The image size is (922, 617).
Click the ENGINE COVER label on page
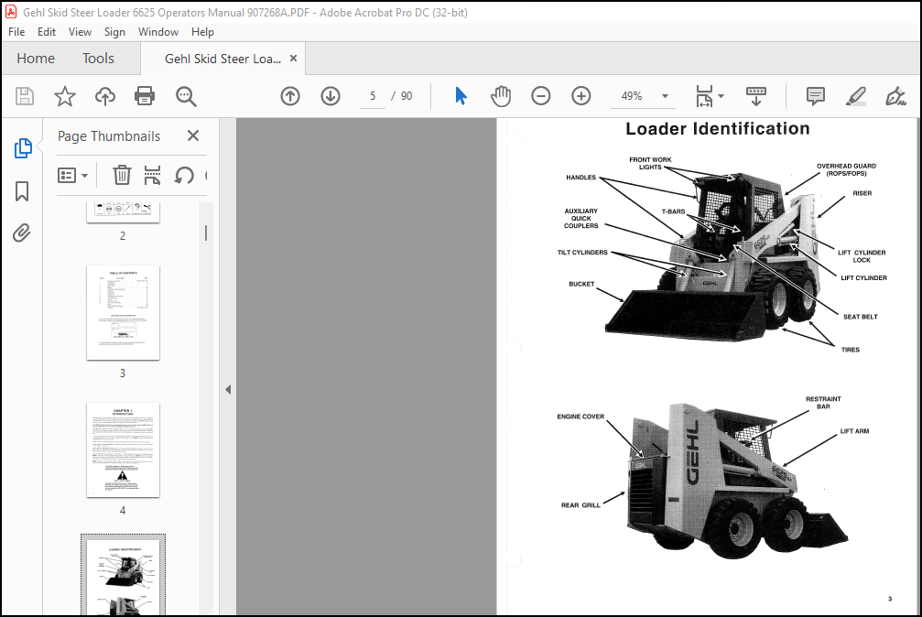click(x=580, y=417)
